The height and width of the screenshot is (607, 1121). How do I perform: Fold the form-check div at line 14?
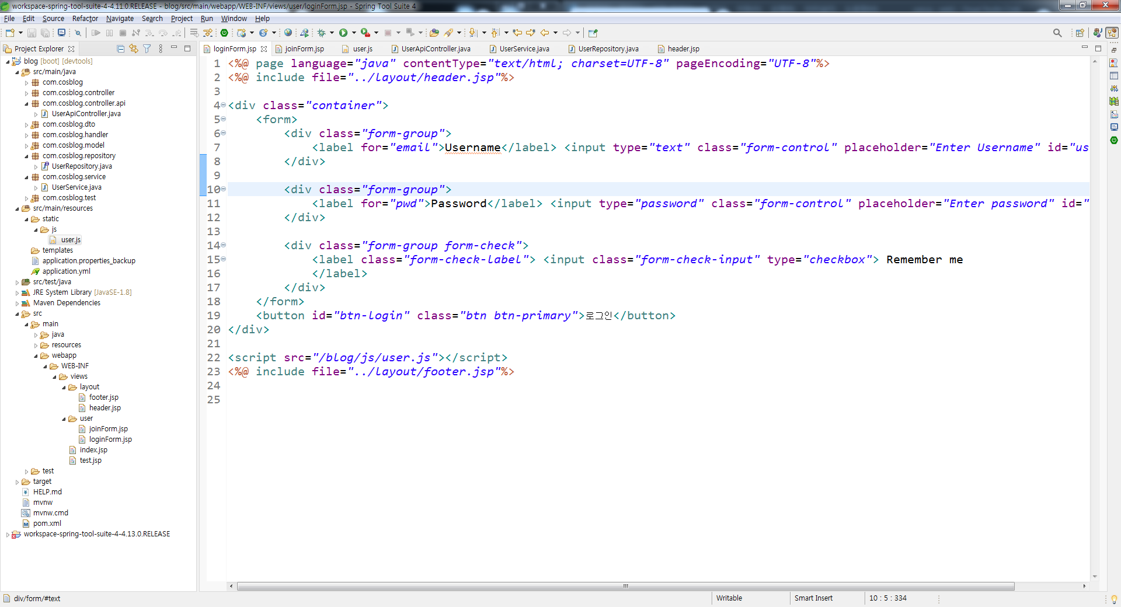click(223, 245)
